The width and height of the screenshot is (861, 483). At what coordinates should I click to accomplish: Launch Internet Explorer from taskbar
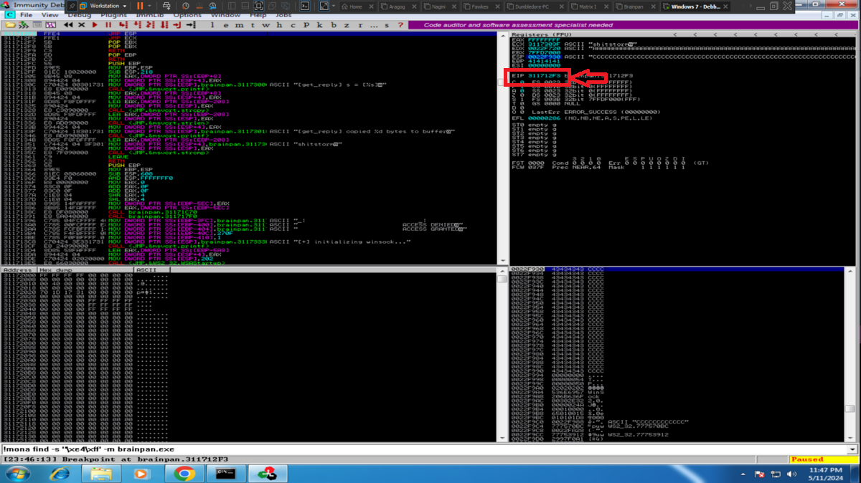pos(60,474)
